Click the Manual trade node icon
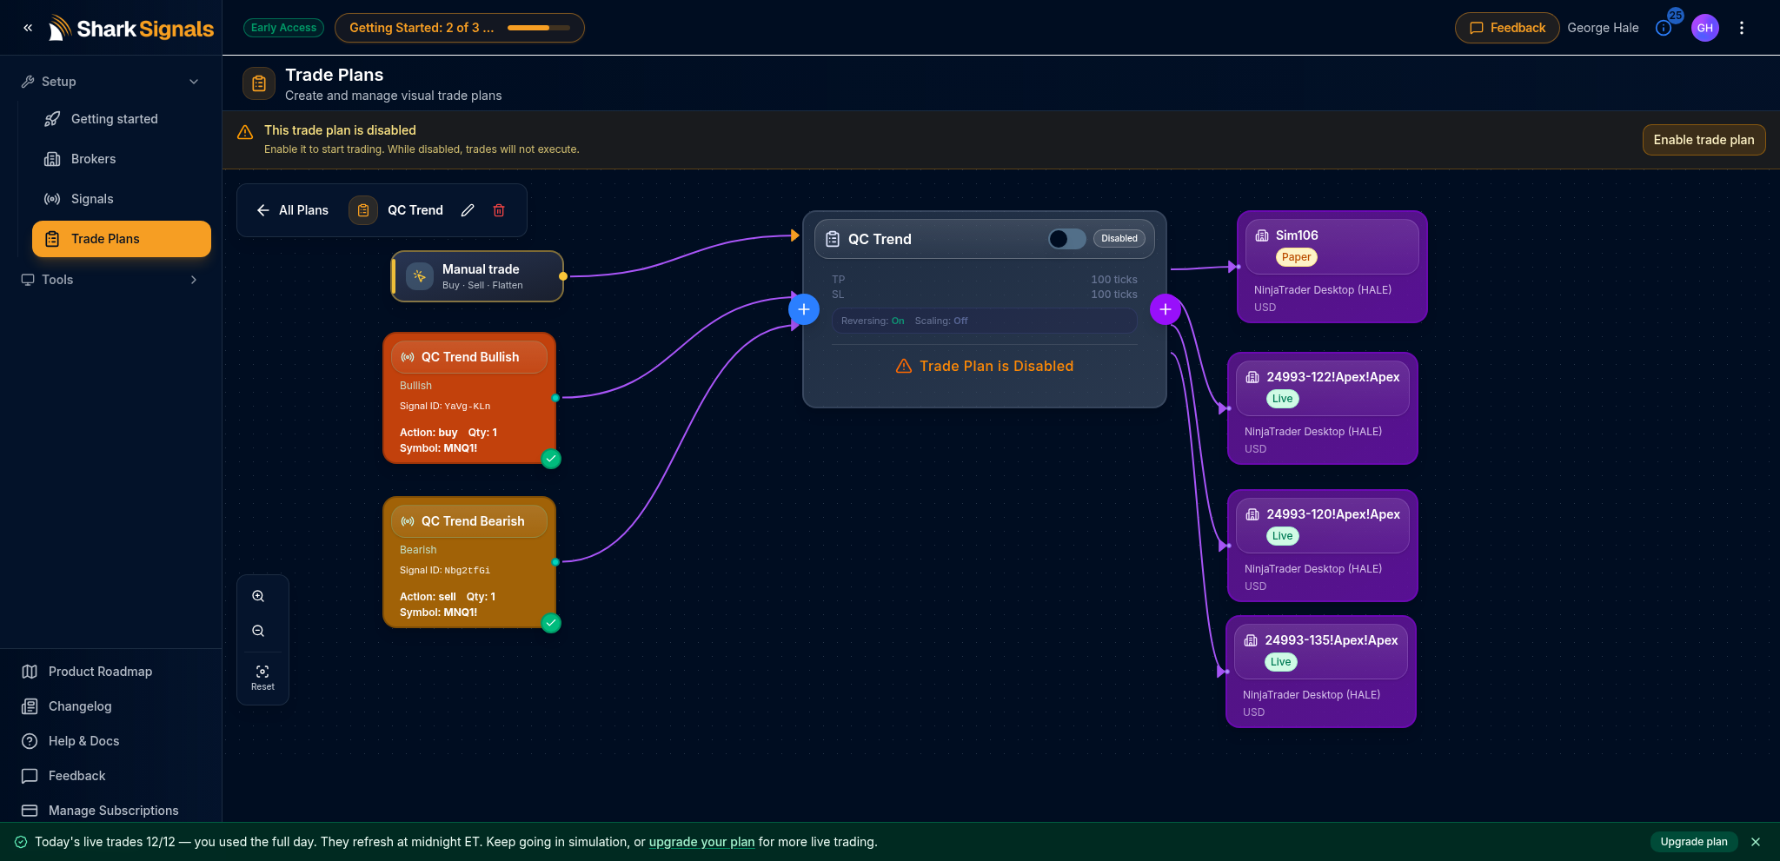The height and width of the screenshot is (861, 1780). 420,276
